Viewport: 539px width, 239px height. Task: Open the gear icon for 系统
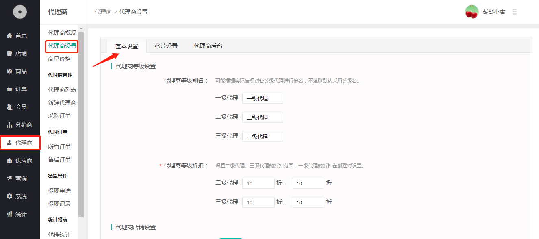coord(9,196)
